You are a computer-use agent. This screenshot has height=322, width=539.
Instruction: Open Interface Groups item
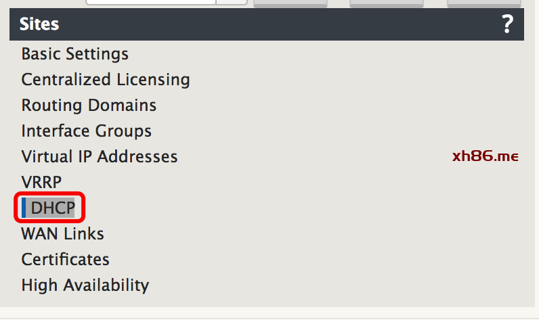pos(86,131)
